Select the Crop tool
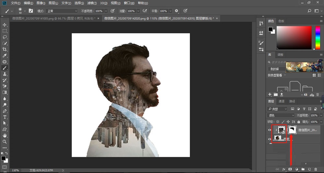The height and width of the screenshot is (173, 324). (5, 49)
